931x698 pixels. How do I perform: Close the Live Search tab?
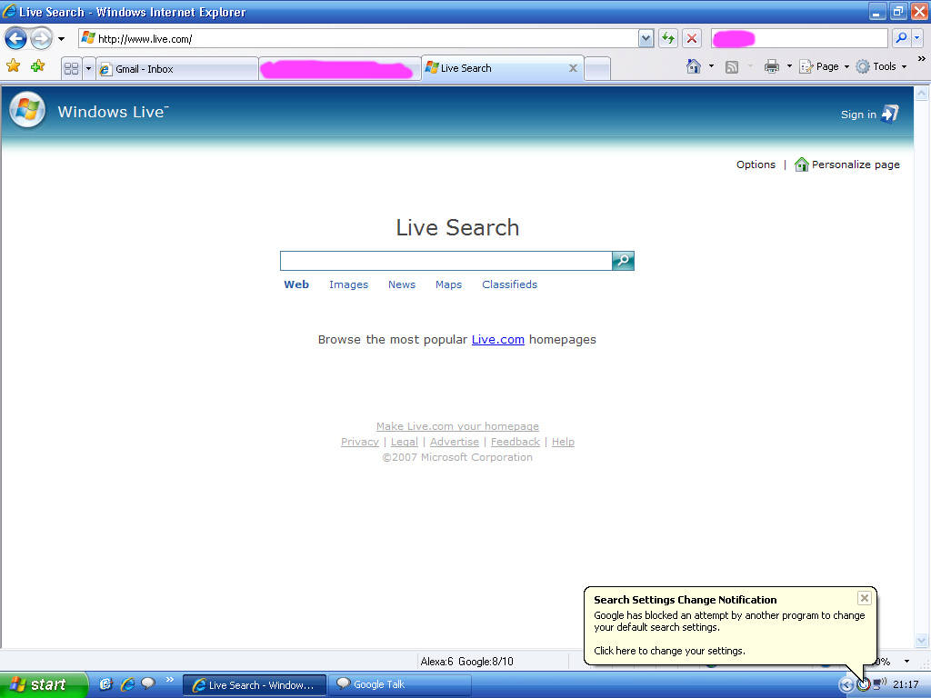coord(573,68)
